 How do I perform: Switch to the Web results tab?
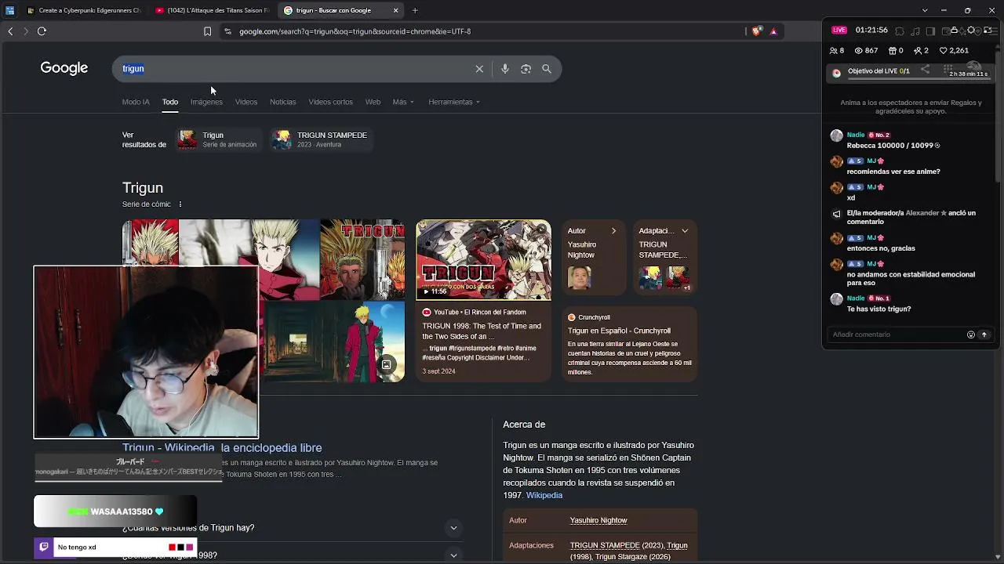coord(373,102)
